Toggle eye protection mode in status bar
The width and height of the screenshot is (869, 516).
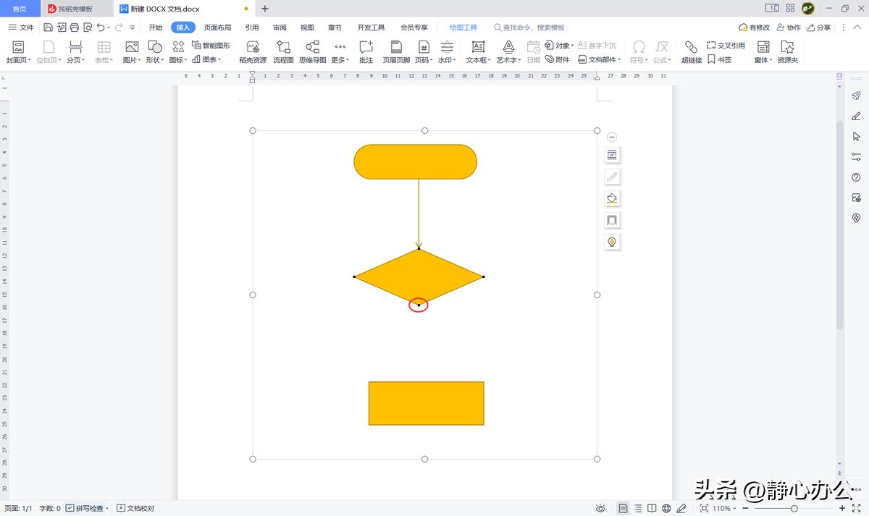click(600, 508)
